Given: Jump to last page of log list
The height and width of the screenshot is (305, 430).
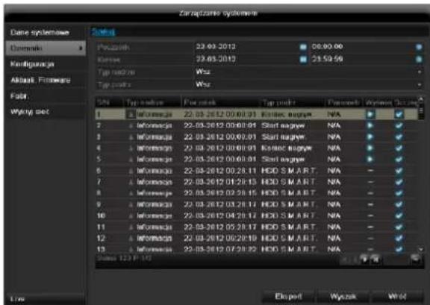Looking at the screenshot, I should 376,259.
